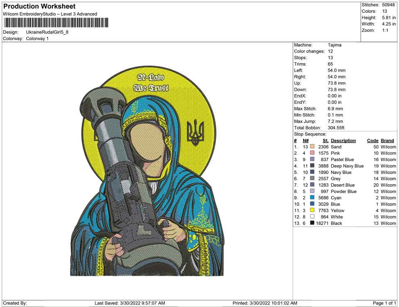Viewport: 399px width, 307px height.
Task: Click the Powder Blue color swatch
Action: (312, 191)
